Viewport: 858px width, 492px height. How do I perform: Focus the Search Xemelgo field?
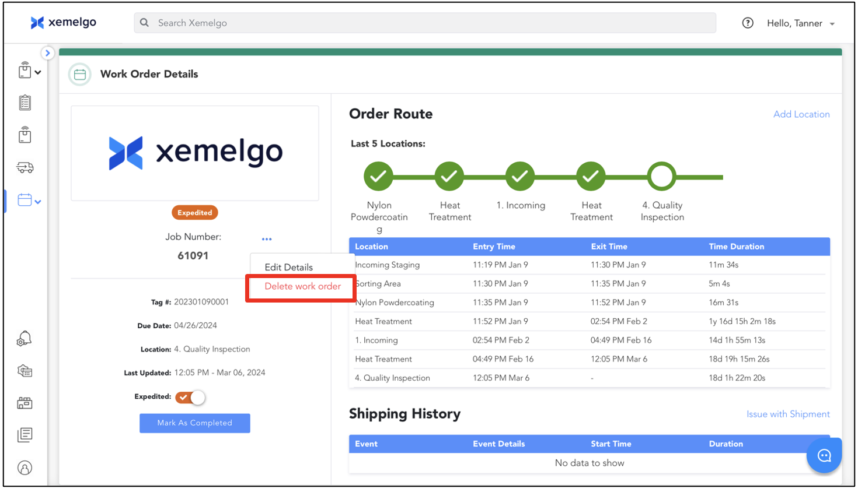[425, 23]
